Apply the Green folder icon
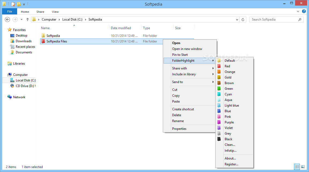 point(219,89)
